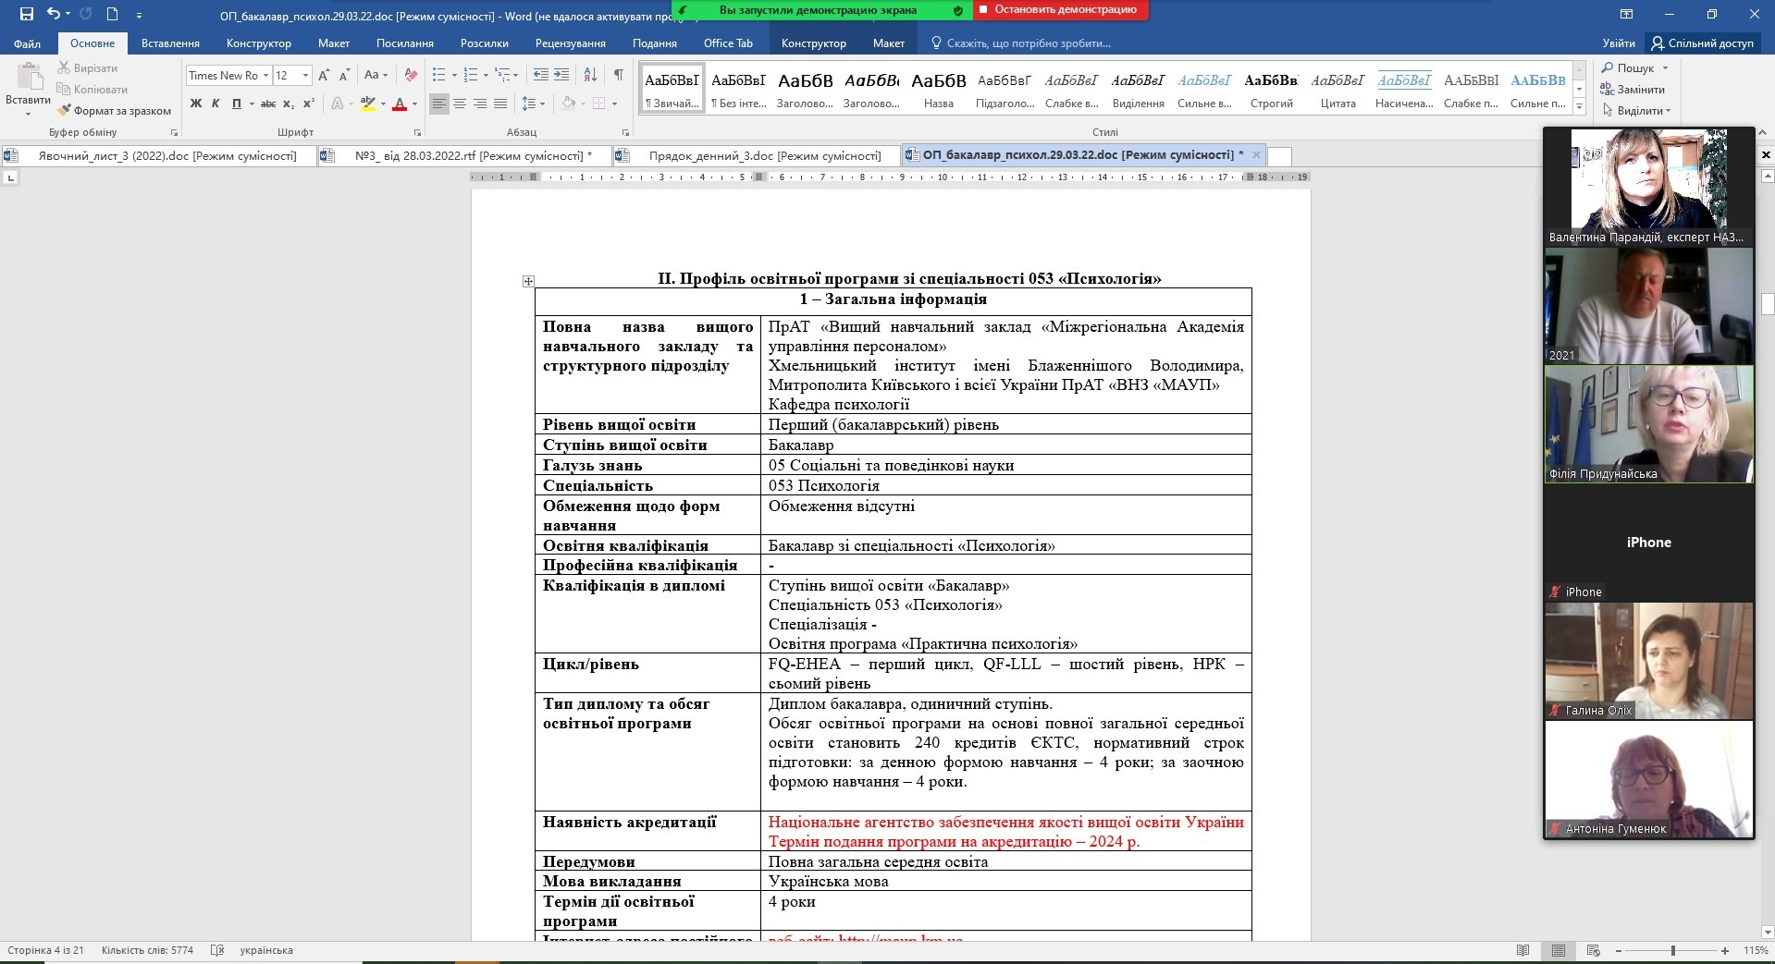Open the Рецензування ribbon tab
Viewport: 1775px width, 964px height.
point(570,43)
